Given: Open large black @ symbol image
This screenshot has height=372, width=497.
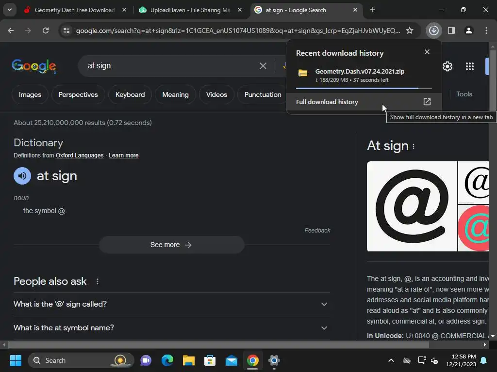Looking at the screenshot, I should (412, 206).
